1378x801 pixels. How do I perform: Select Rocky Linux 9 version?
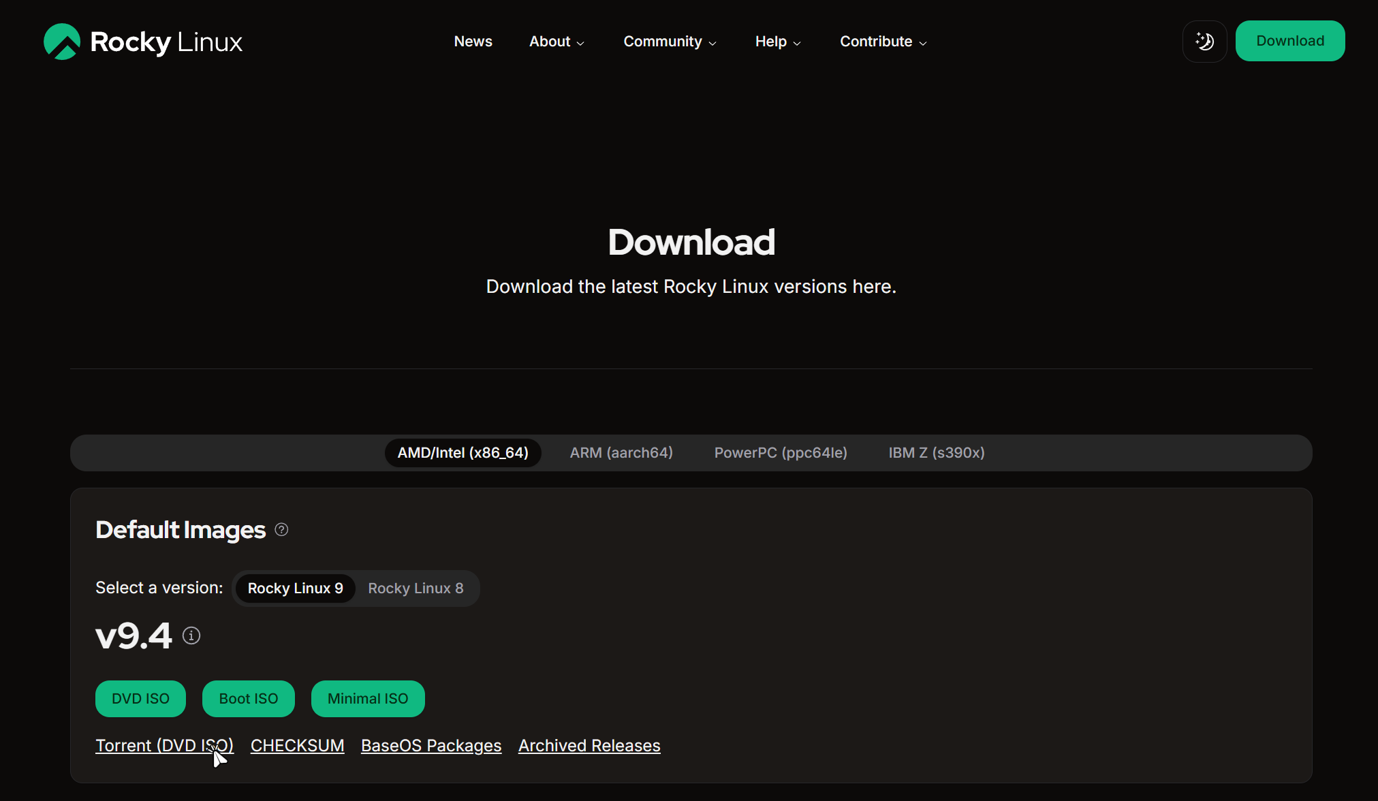tap(296, 588)
